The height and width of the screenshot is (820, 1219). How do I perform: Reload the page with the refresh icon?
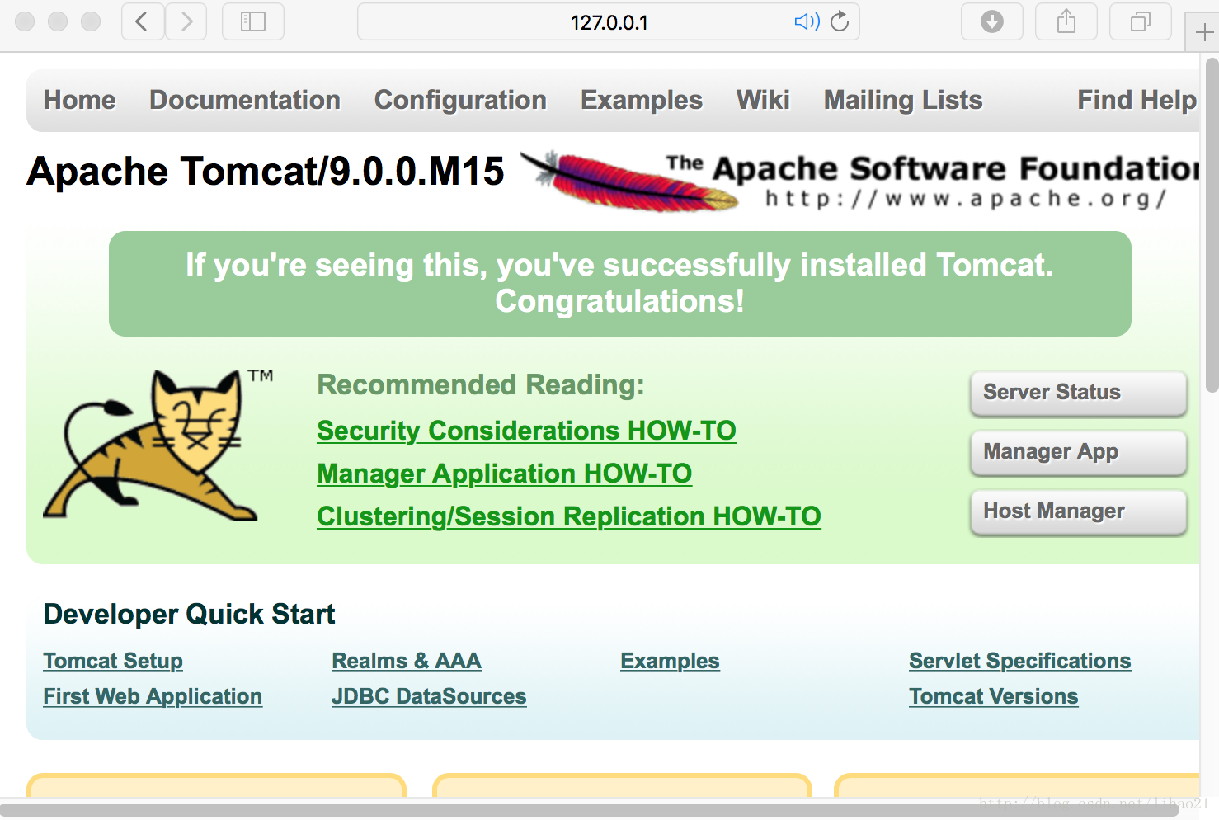(x=840, y=21)
